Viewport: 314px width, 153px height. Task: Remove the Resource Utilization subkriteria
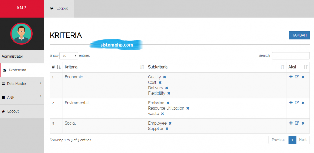[x=188, y=108]
